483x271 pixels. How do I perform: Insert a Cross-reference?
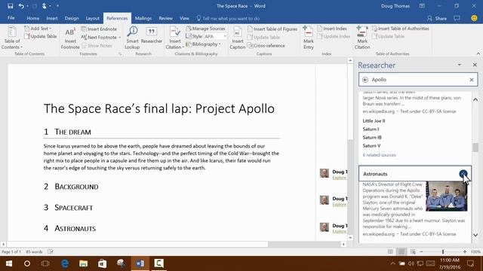click(x=266, y=45)
